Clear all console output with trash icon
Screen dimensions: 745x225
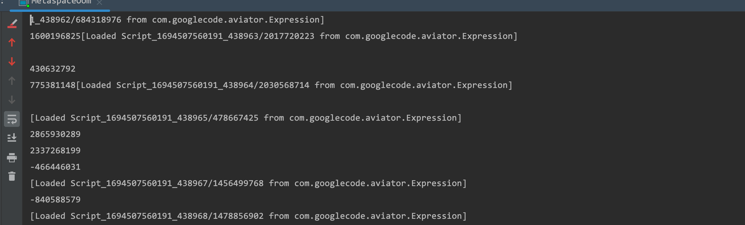pos(12,176)
